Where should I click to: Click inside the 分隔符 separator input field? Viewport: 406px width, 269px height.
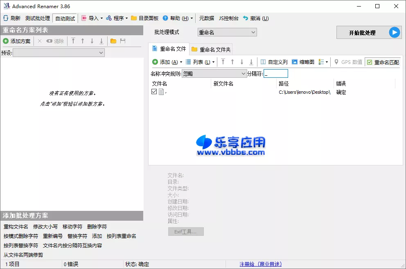click(x=275, y=73)
